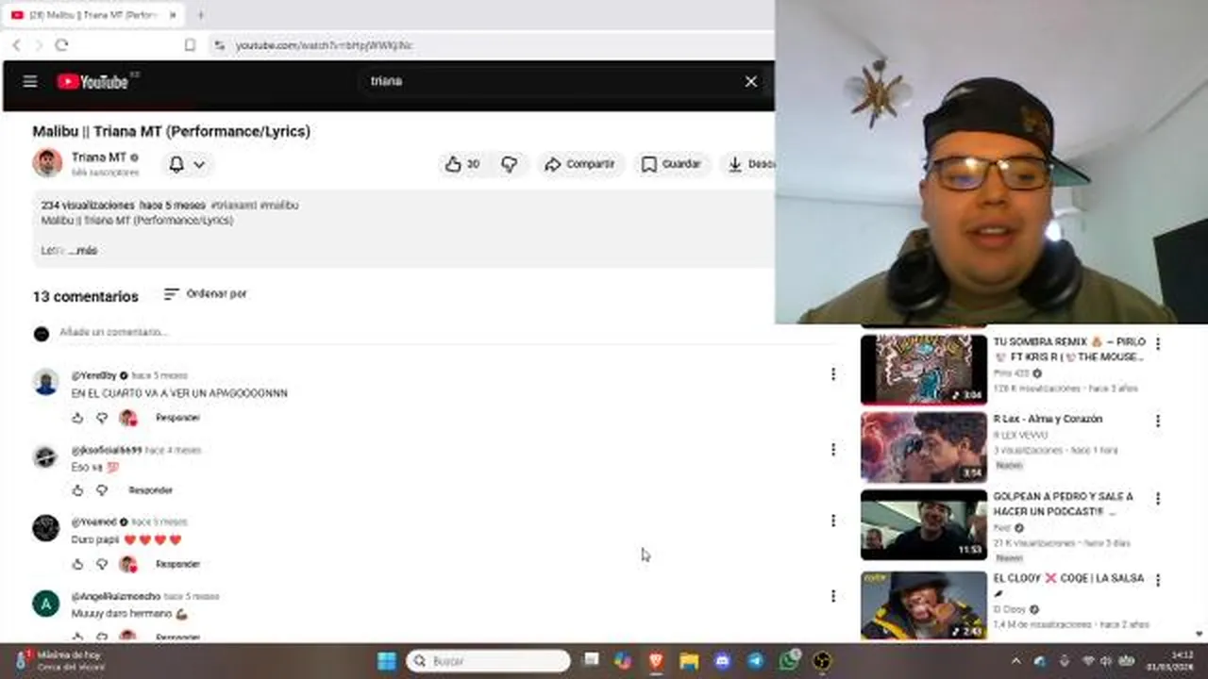This screenshot has width=1208, height=679.
Task: Open options for 'TU SOMBRA REMIX' video
Action: pos(1158,344)
